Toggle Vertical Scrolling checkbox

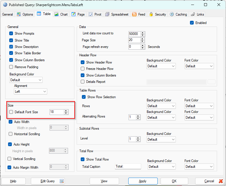(x=9, y=159)
